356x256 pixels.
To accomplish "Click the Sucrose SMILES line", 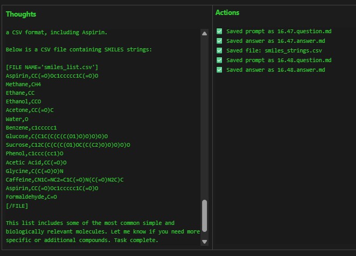I will pos(68,145).
